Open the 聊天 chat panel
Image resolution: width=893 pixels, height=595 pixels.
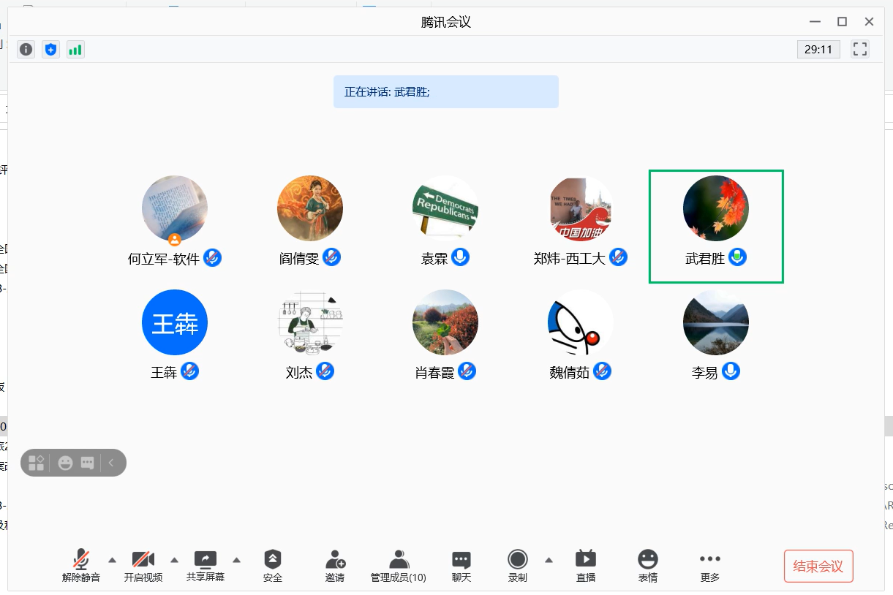(x=461, y=566)
